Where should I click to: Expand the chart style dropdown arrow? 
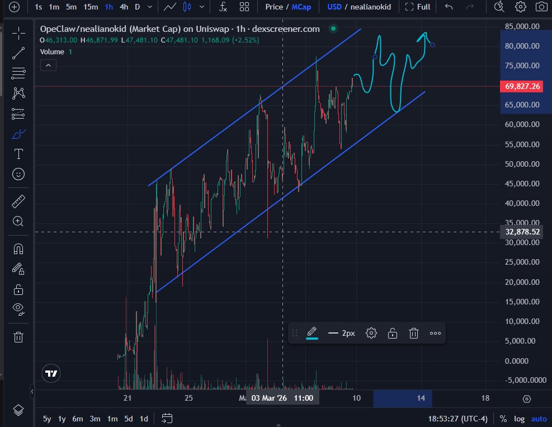coord(202,7)
